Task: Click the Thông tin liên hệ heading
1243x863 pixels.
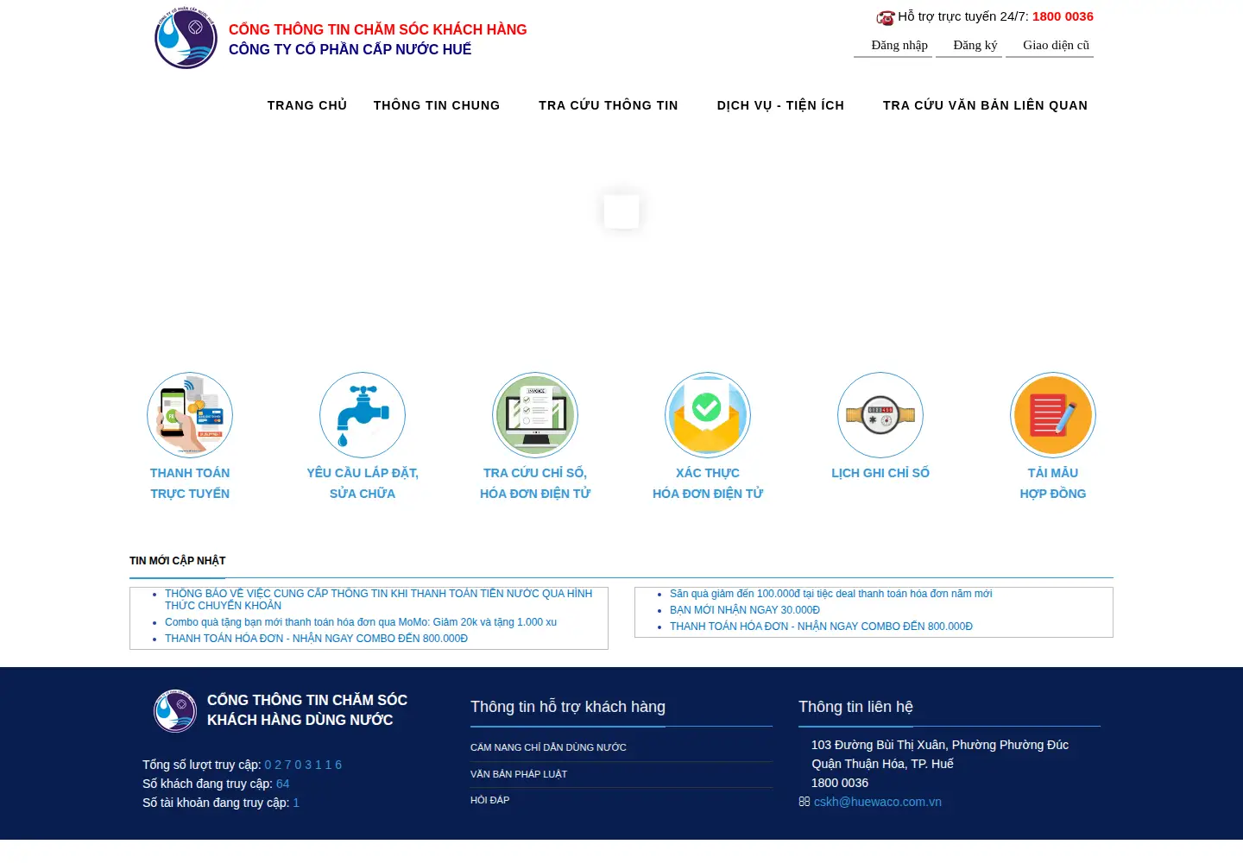Action: [855, 707]
